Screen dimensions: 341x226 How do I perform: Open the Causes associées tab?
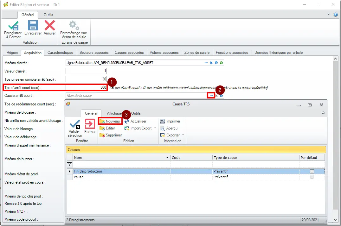[x=129, y=53]
